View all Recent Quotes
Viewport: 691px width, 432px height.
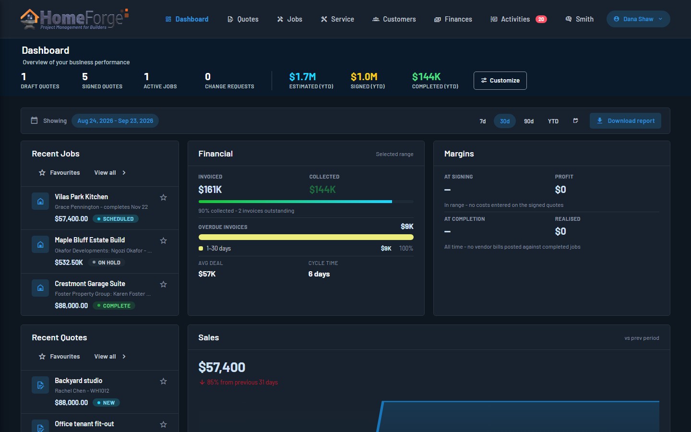tap(110, 357)
